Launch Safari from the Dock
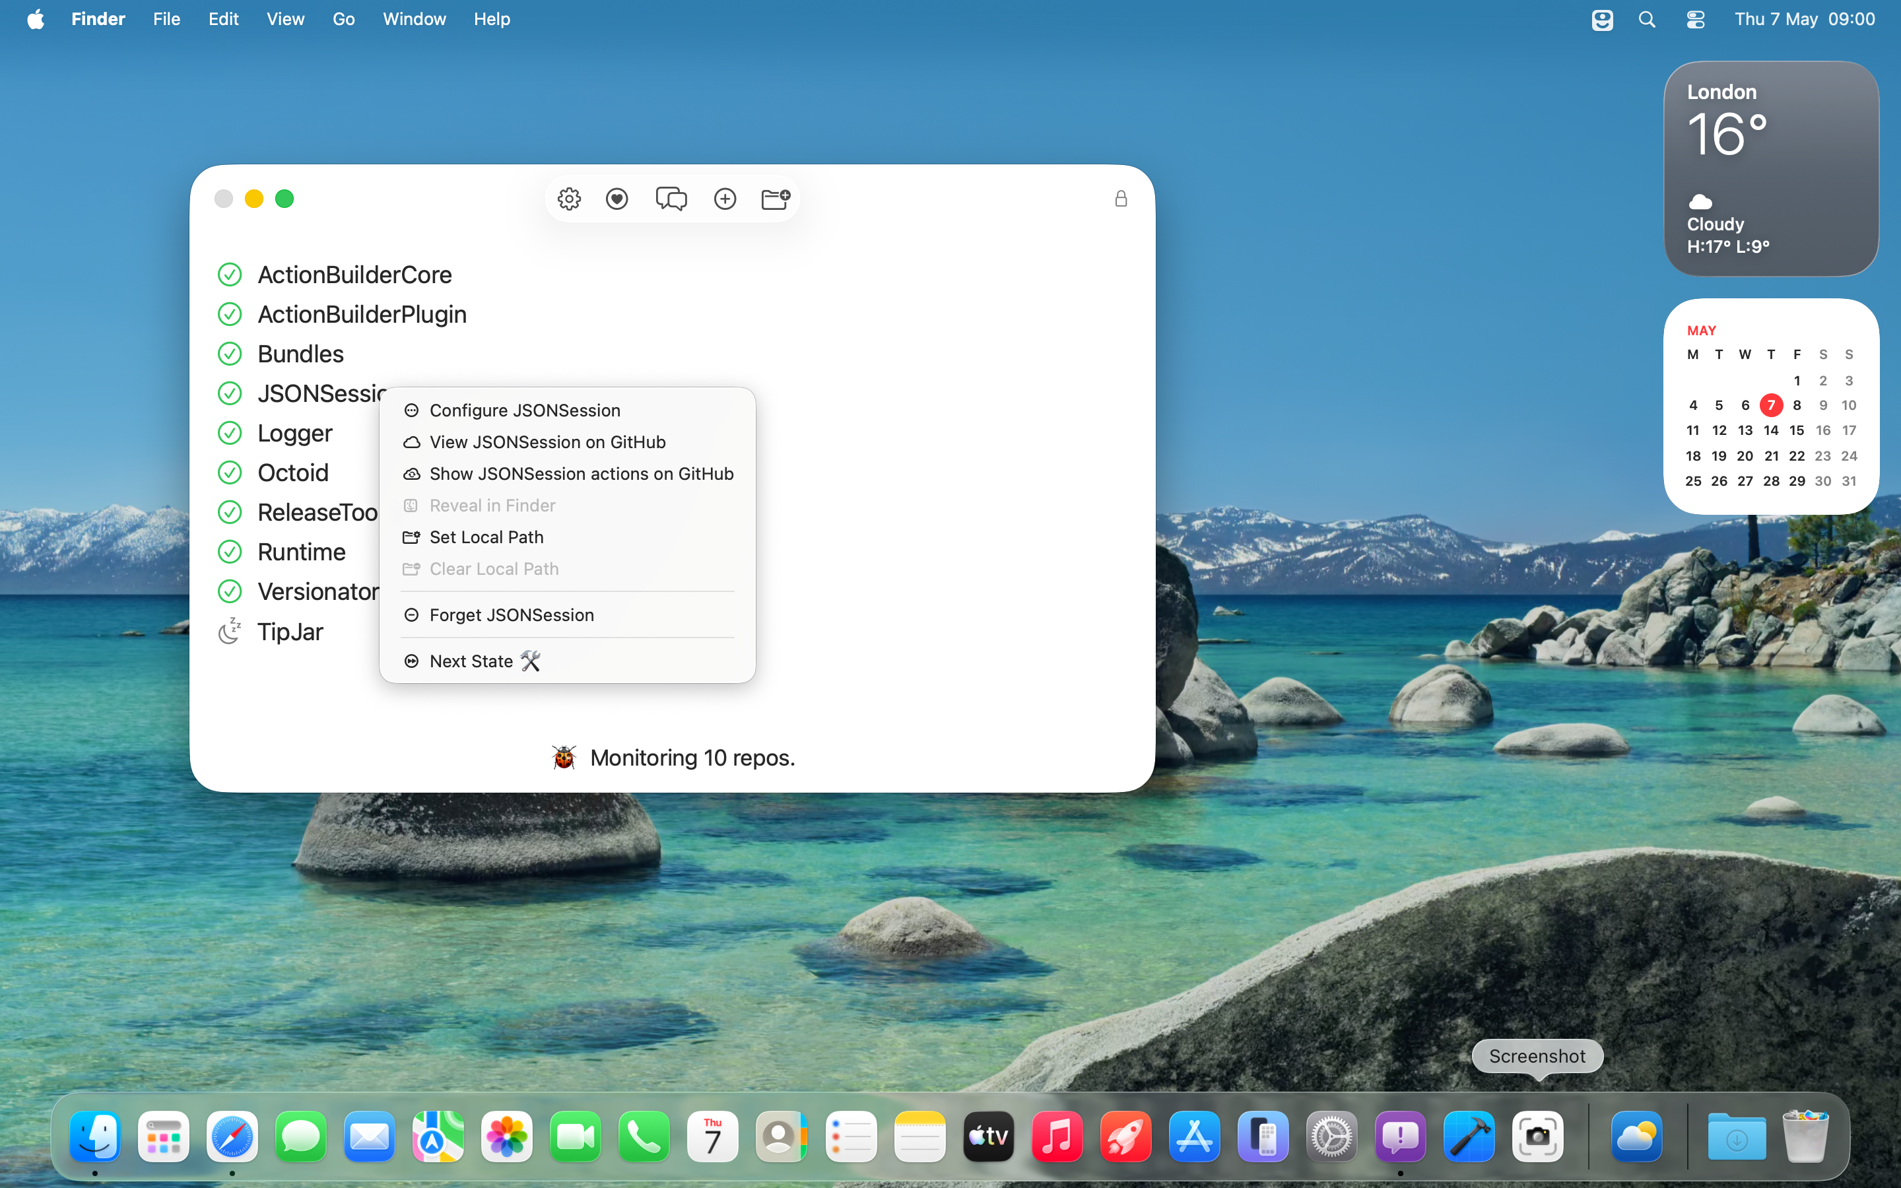1901x1188 pixels. pos(232,1136)
